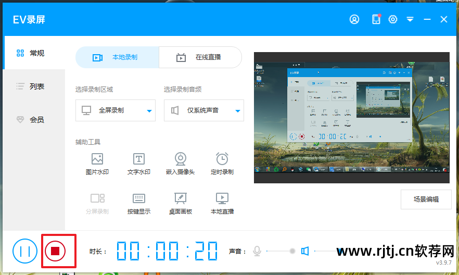Open the user account icon
Viewport: 459px width, 275px height.
[354, 19]
